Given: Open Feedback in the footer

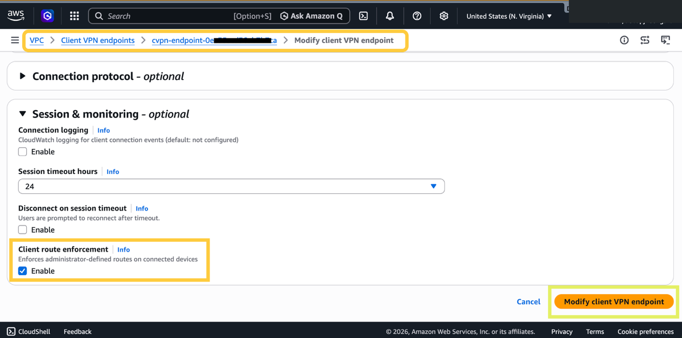Looking at the screenshot, I should 78,332.
